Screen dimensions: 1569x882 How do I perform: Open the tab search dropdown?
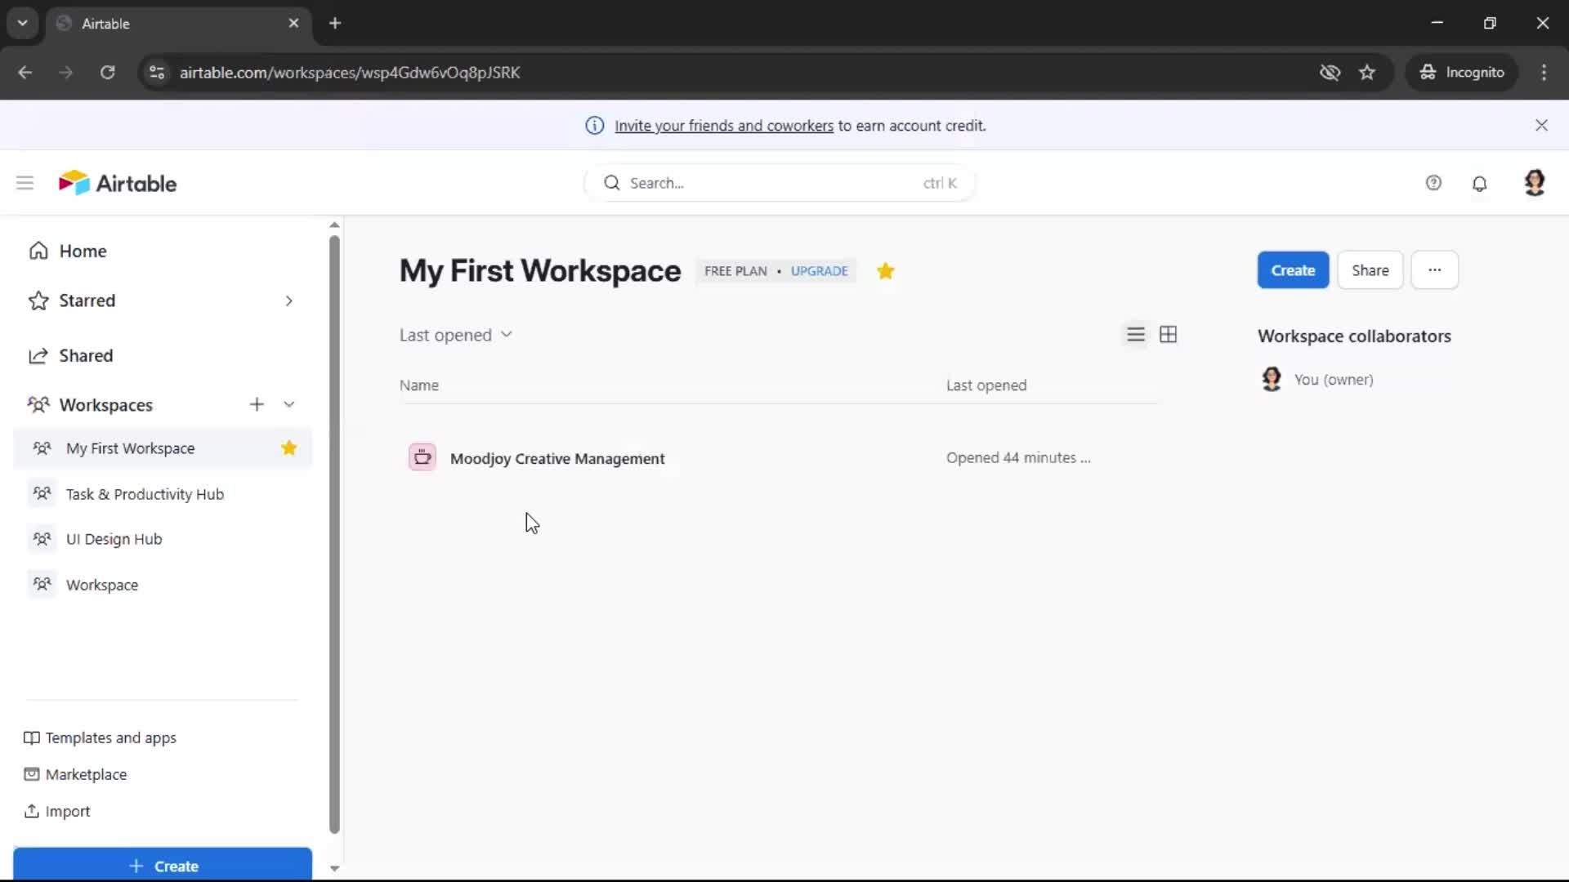(23, 23)
